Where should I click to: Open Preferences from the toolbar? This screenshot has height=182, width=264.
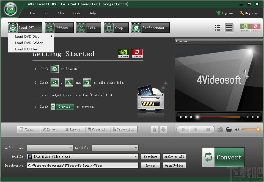150,28
